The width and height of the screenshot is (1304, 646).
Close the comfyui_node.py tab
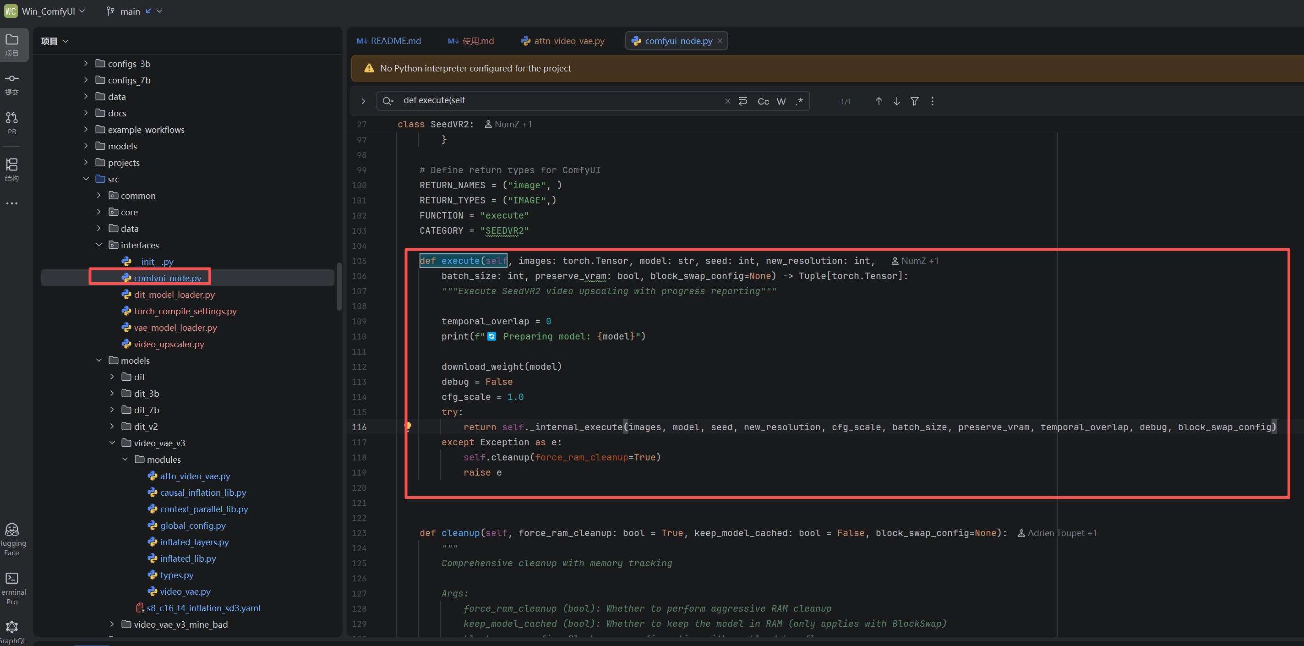(x=720, y=41)
